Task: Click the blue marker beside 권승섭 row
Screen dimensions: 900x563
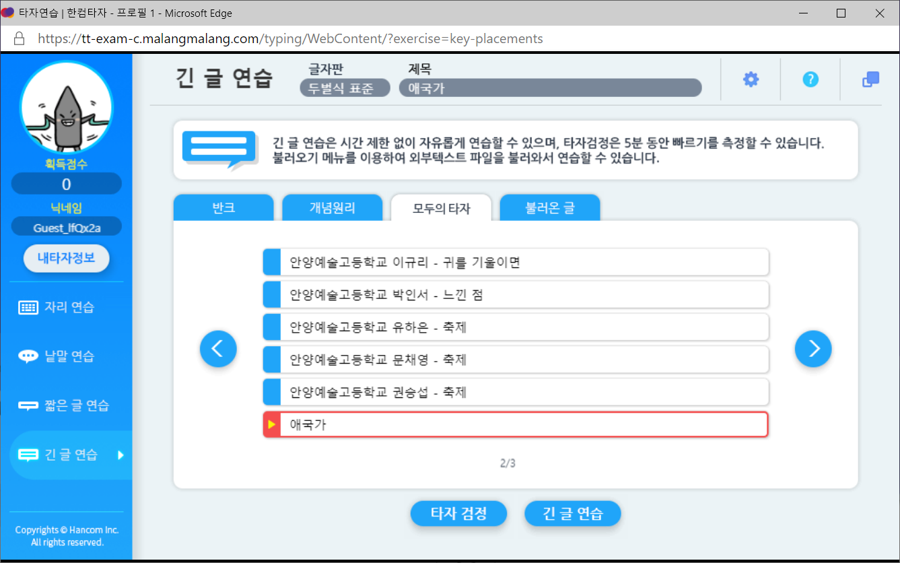Action: pos(272,392)
